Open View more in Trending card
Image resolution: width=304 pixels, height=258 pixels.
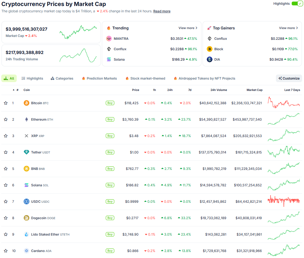(x=188, y=28)
